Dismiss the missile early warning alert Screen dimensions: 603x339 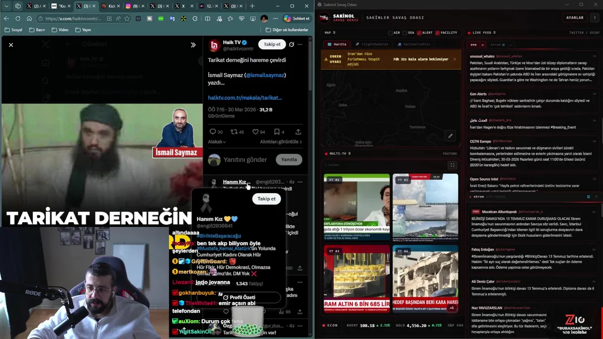(455, 59)
